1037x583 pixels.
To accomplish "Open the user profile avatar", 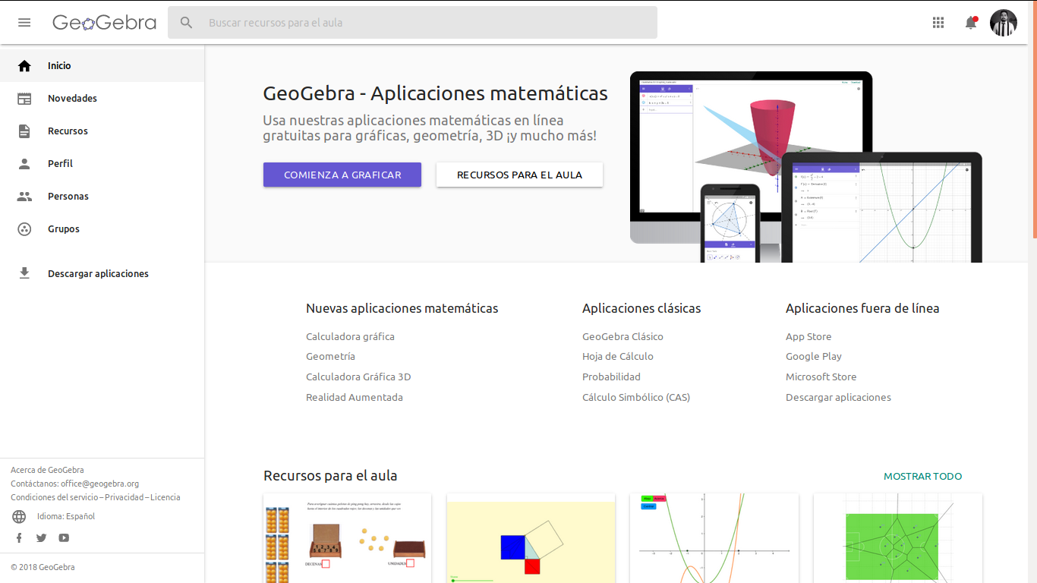I will click(x=1004, y=23).
